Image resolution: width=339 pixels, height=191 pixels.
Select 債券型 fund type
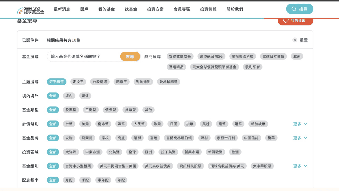point(110,110)
